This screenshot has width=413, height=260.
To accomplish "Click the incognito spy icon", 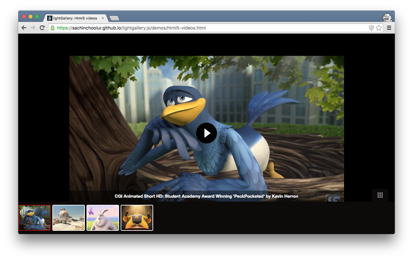I will 387,17.
